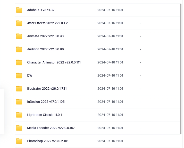Click the After Effects 2022 folder icon

19,23
